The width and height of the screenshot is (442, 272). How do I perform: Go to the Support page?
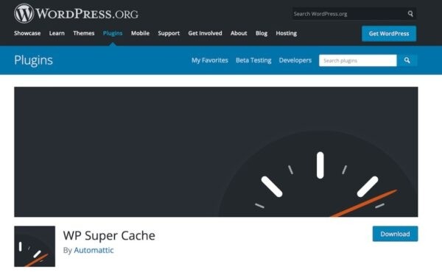[x=169, y=33]
